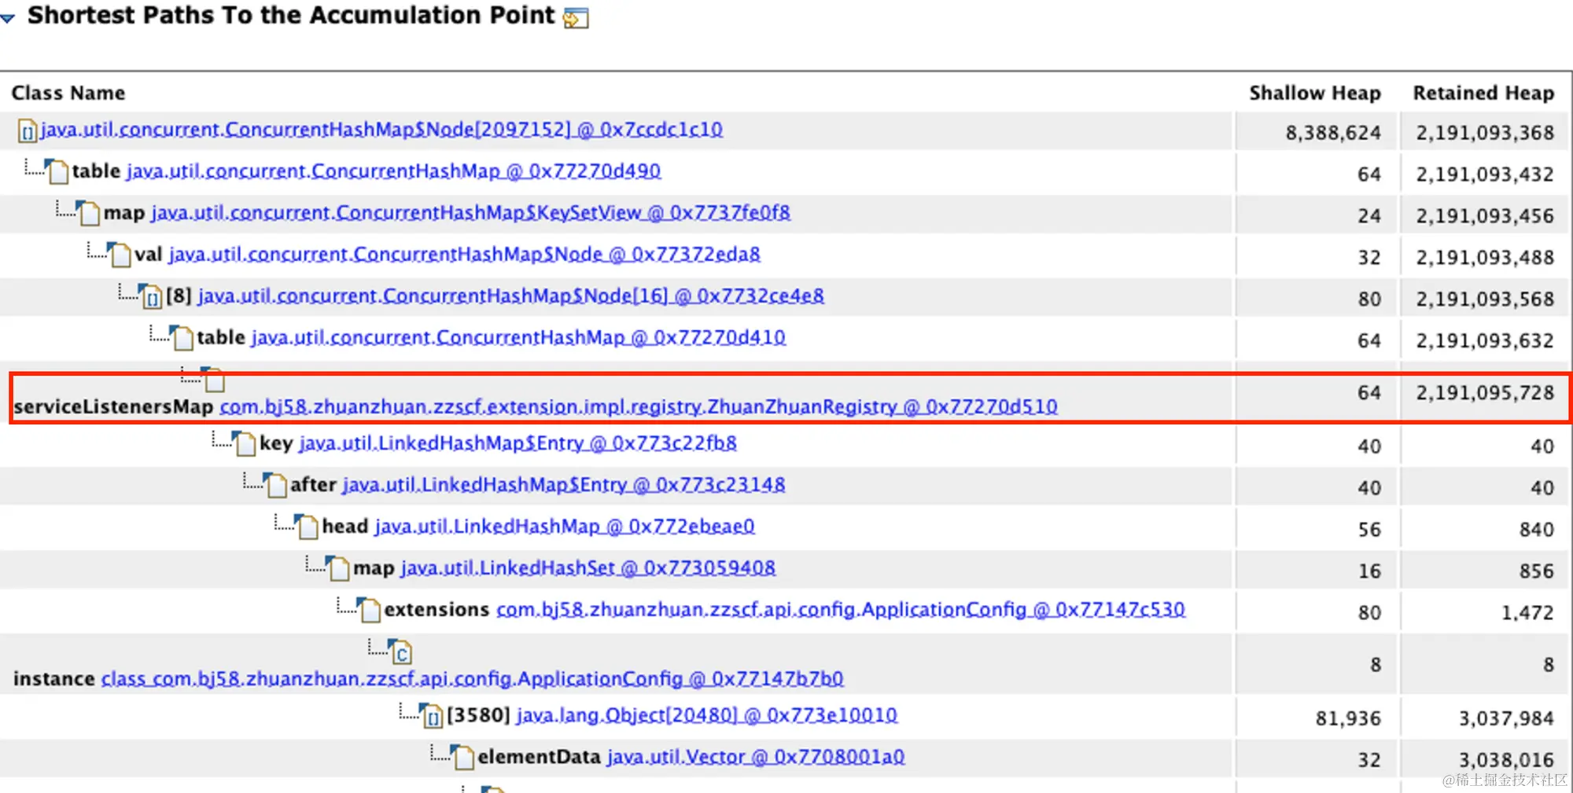Image resolution: width=1573 pixels, height=793 pixels.
Task: Select retained heap value 2,191,093,432
Action: click(x=1485, y=174)
